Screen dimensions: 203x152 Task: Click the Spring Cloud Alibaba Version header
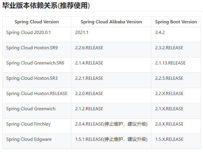(111, 22)
